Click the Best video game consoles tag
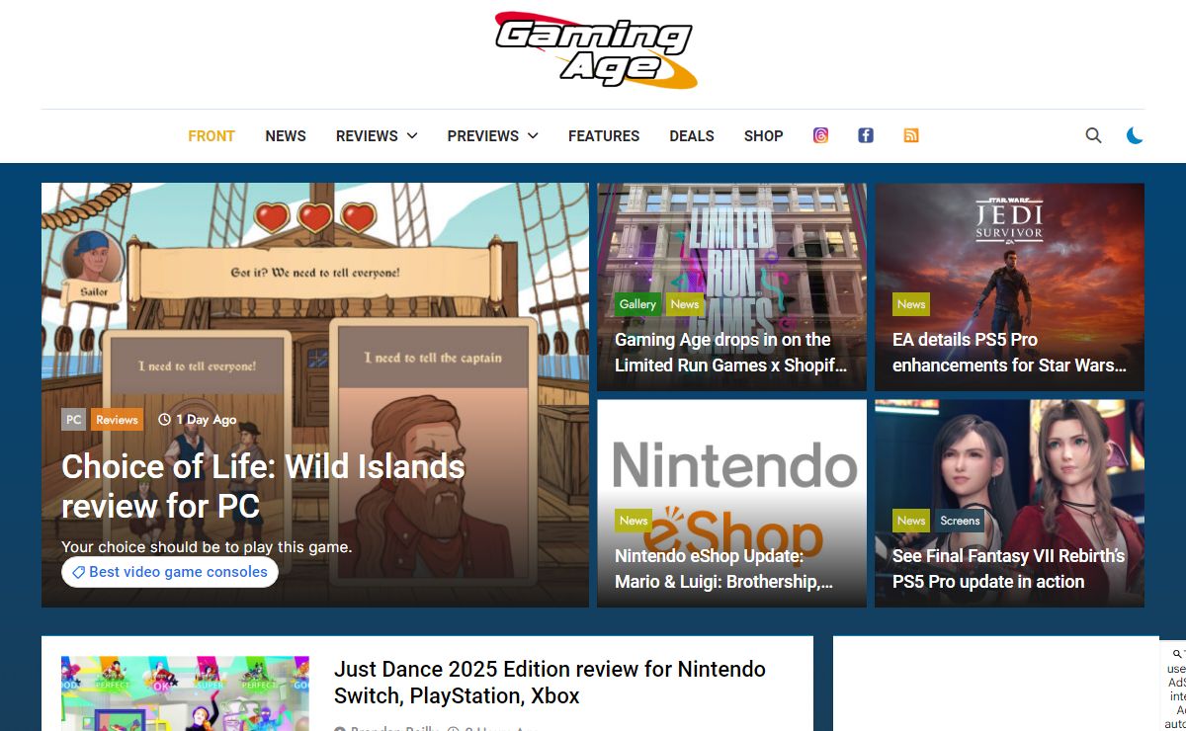 [x=170, y=572]
